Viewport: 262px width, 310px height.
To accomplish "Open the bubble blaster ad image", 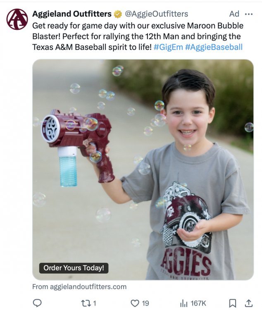I will (143, 169).
